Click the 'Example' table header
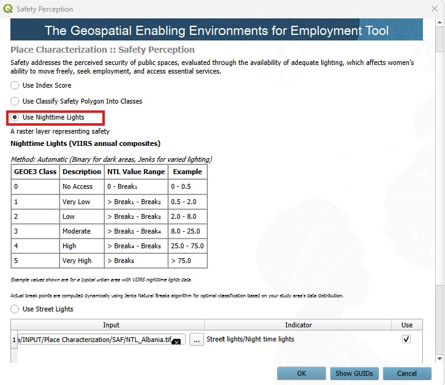 click(188, 172)
